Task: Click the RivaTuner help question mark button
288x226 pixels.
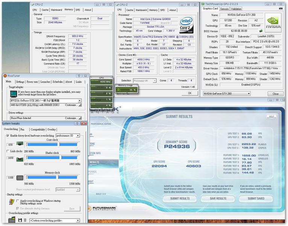Action: [x=79, y=76]
